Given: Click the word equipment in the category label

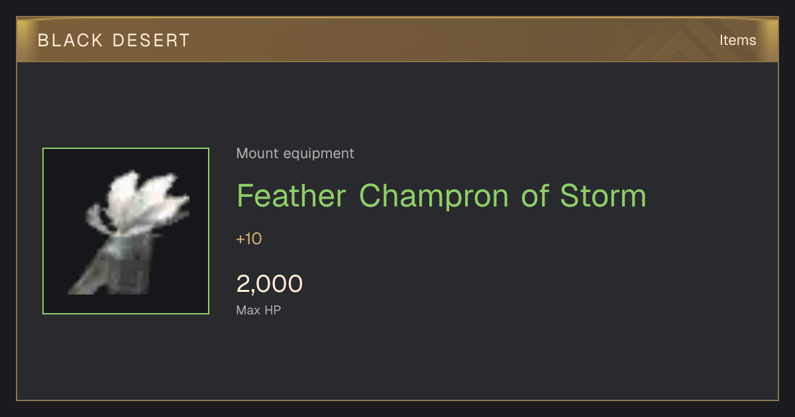Looking at the screenshot, I should point(319,154).
